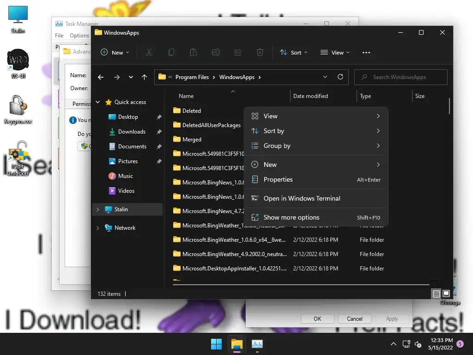
Task: Select Documents in Quick access
Action: [132, 147]
